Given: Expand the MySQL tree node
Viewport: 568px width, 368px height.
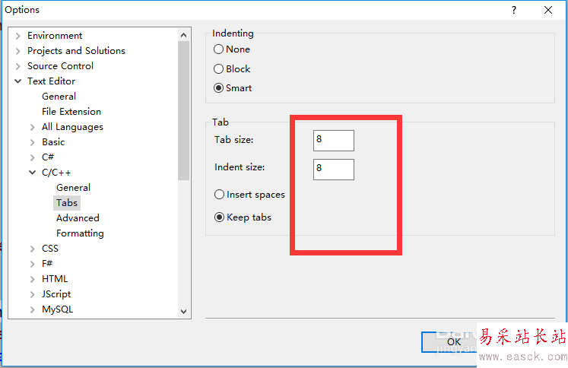Looking at the screenshot, I should (x=32, y=309).
